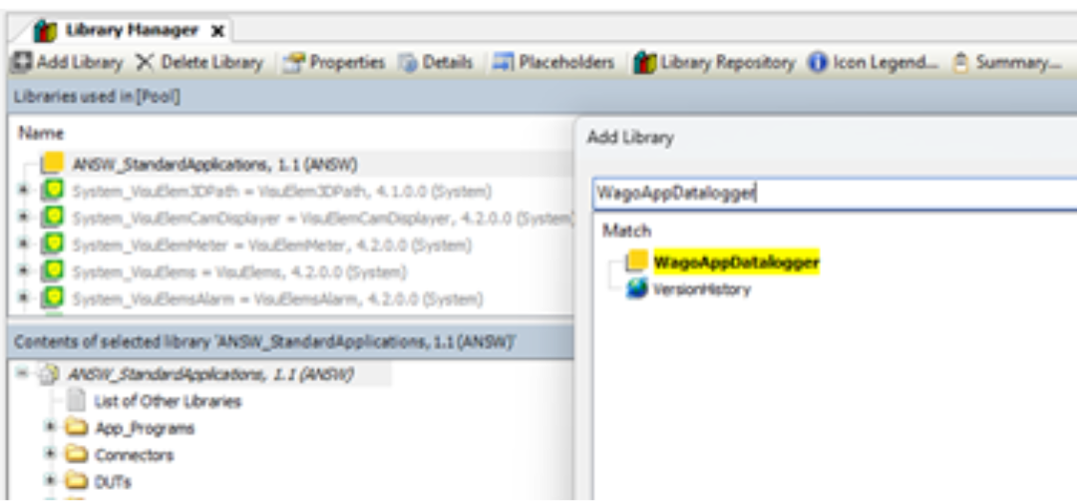Select System_VisuElemMeter library text
Viewport: 1077px width, 503px height.
pyautogui.click(x=272, y=246)
